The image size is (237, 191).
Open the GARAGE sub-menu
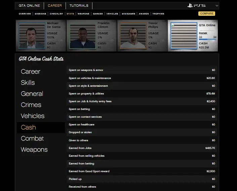98,14
